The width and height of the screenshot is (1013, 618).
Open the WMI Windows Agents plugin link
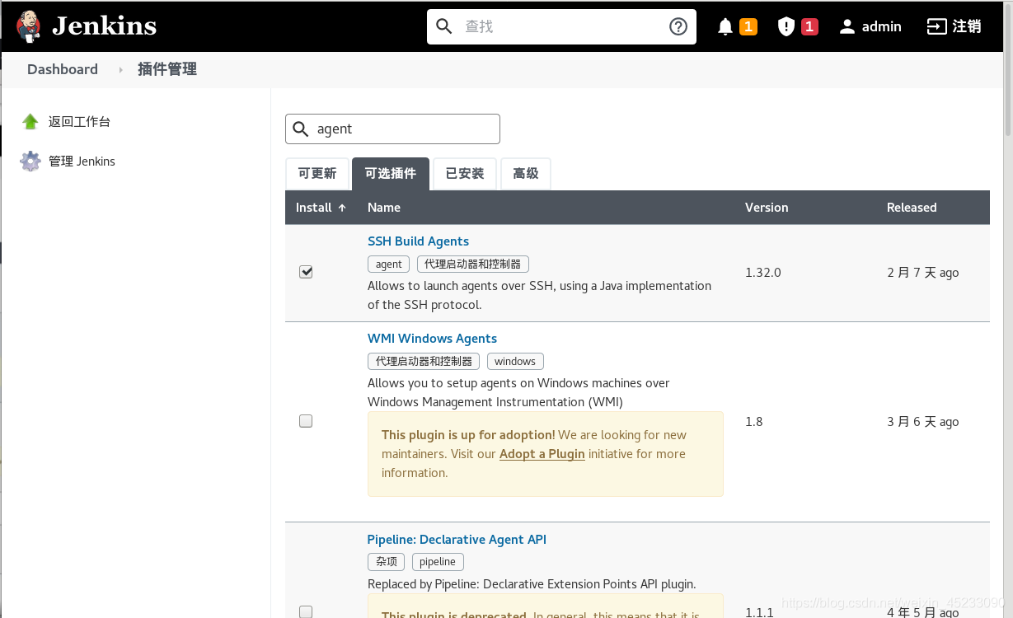[x=432, y=339]
